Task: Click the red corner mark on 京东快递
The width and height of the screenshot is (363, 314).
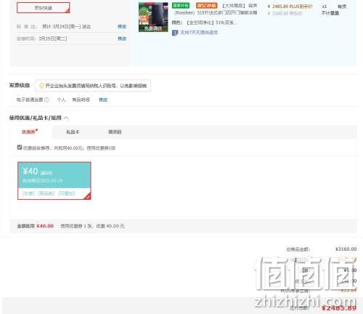Action: [68, 10]
